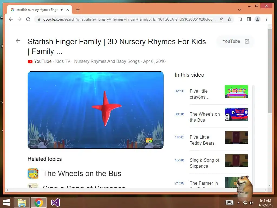Click the back arrow beside video title
The height and width of the screenshot is (208, 277).
(x=18, y=41)
